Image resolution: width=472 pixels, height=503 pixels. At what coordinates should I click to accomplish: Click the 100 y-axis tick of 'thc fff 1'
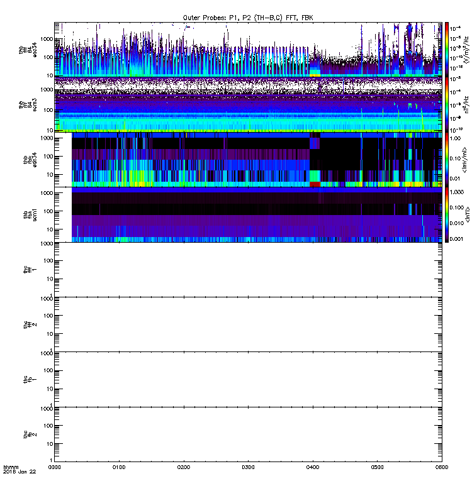(x=48, y=261)
